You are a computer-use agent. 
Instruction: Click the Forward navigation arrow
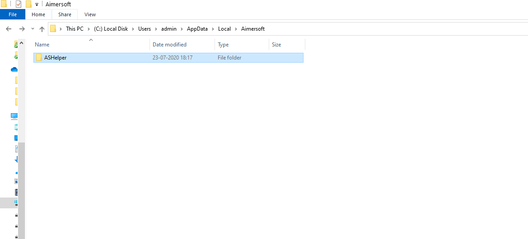point(22,29)
